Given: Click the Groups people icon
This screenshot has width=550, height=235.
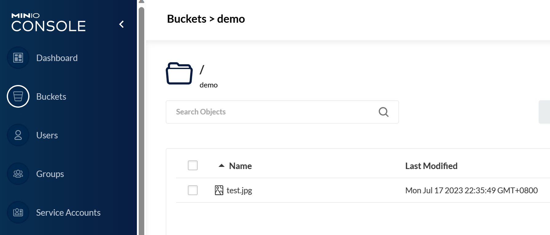Looking at the screenshot, I should click(18, 174).
